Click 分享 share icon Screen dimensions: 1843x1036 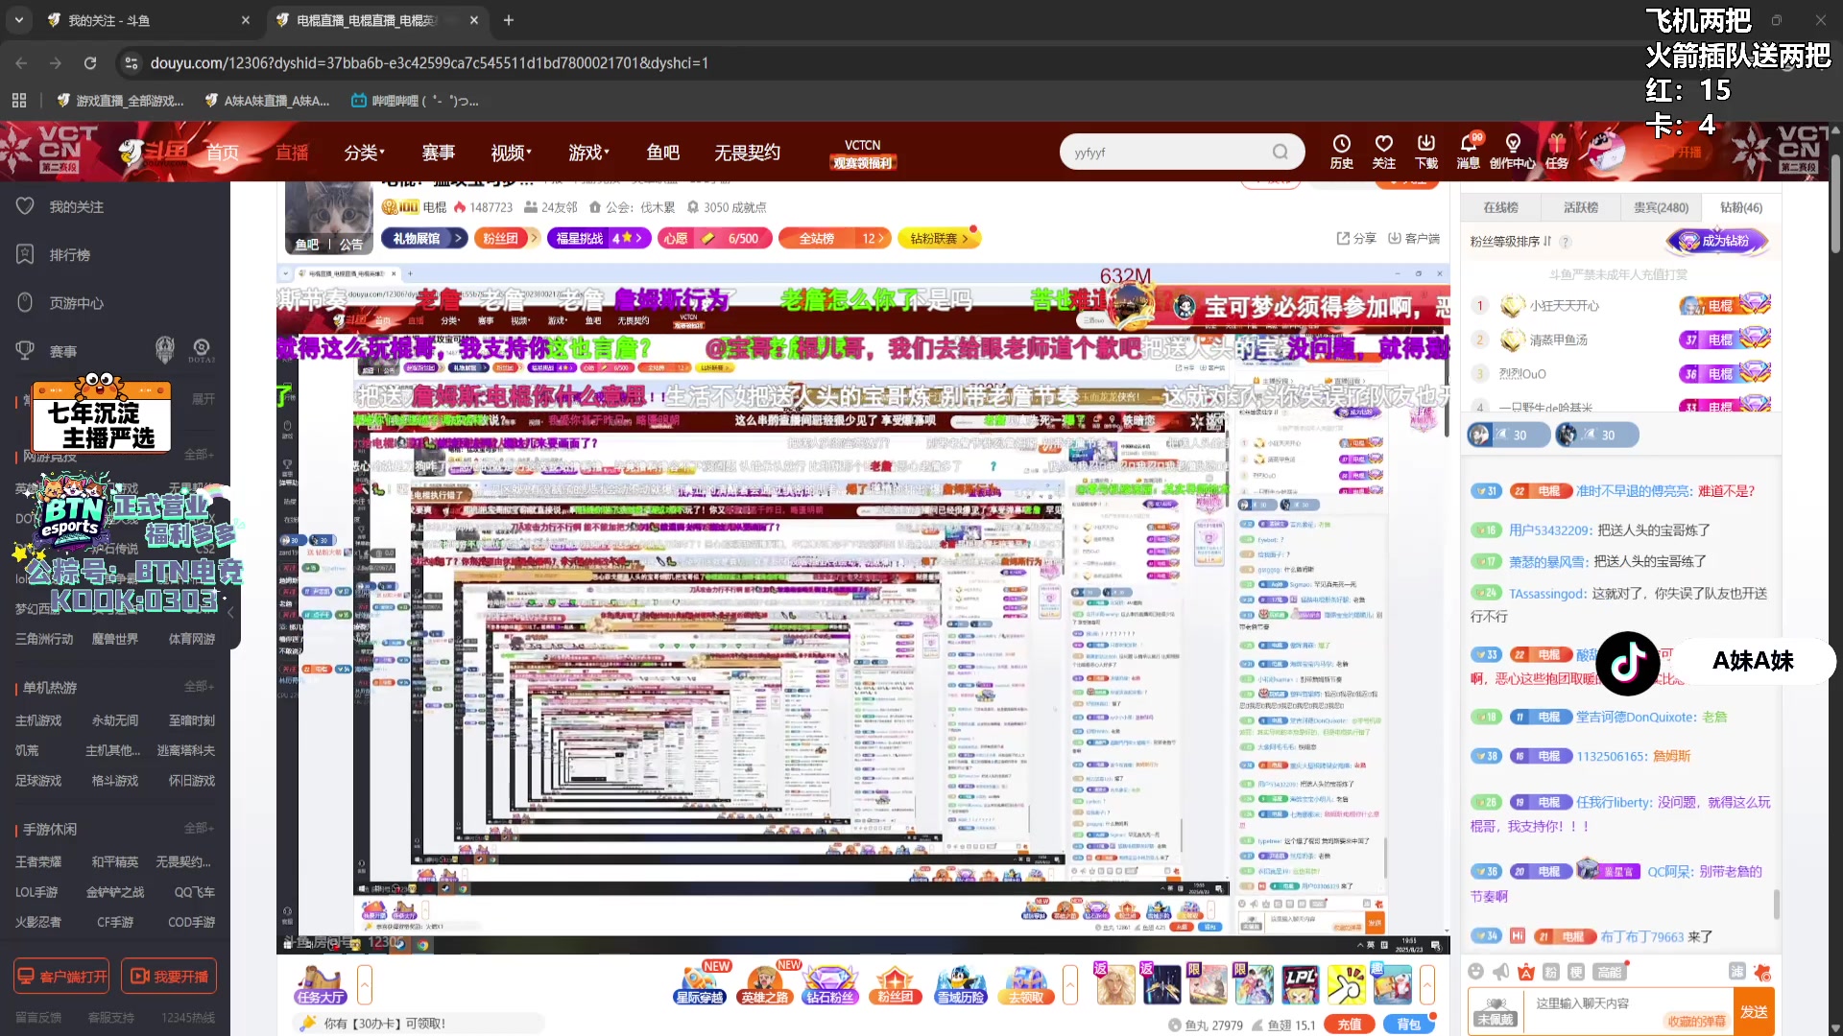tap(1356, 238)
